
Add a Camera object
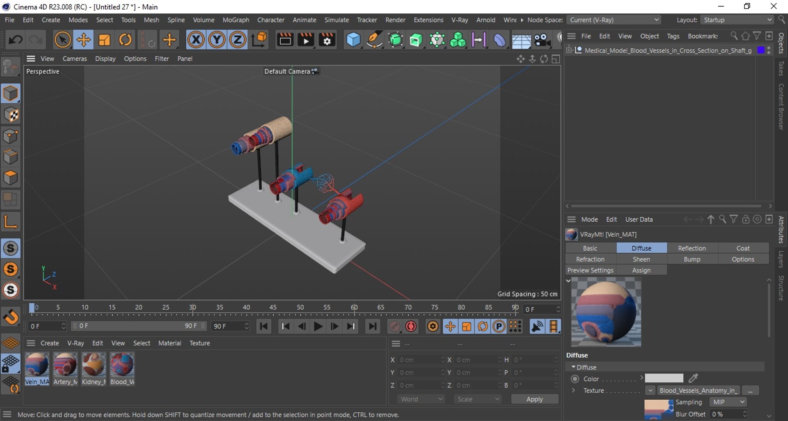tap(542, 40)
